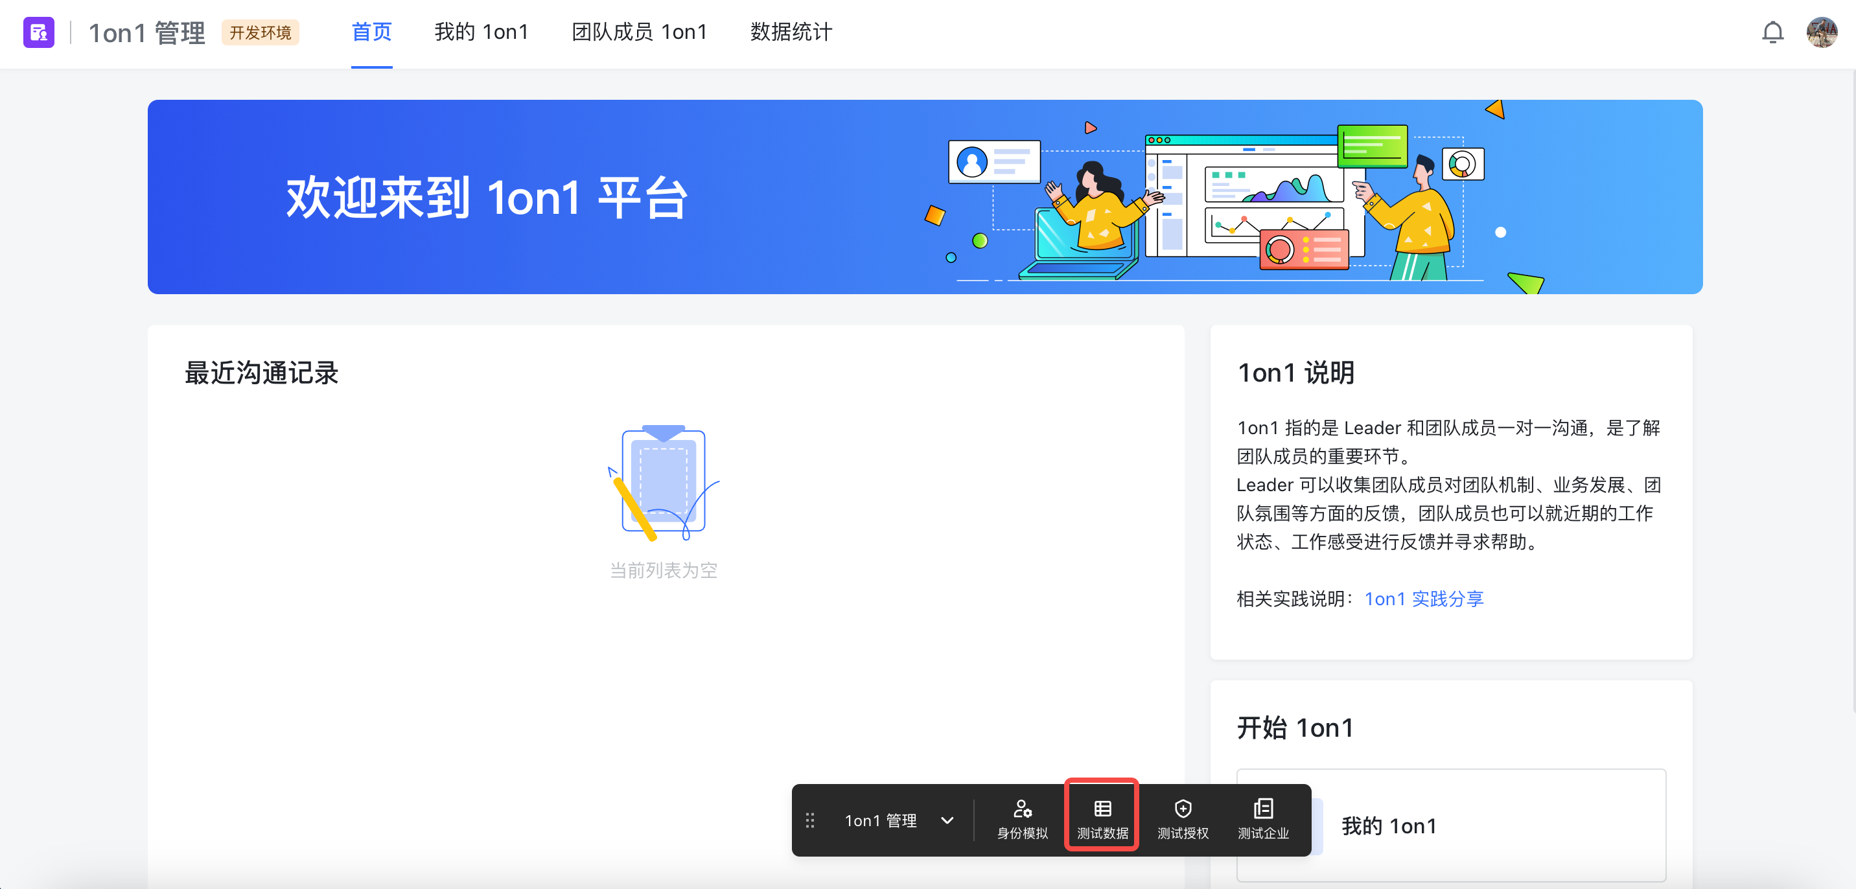The width and height of the screenshot is (1856, 889).
Task: Click the 1on1 说明 heading
Action: 1295,373
